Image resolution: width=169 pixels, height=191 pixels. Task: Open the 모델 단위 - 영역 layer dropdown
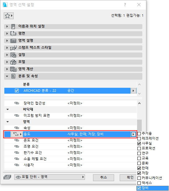pyautogui.click(x=50, y=177)
